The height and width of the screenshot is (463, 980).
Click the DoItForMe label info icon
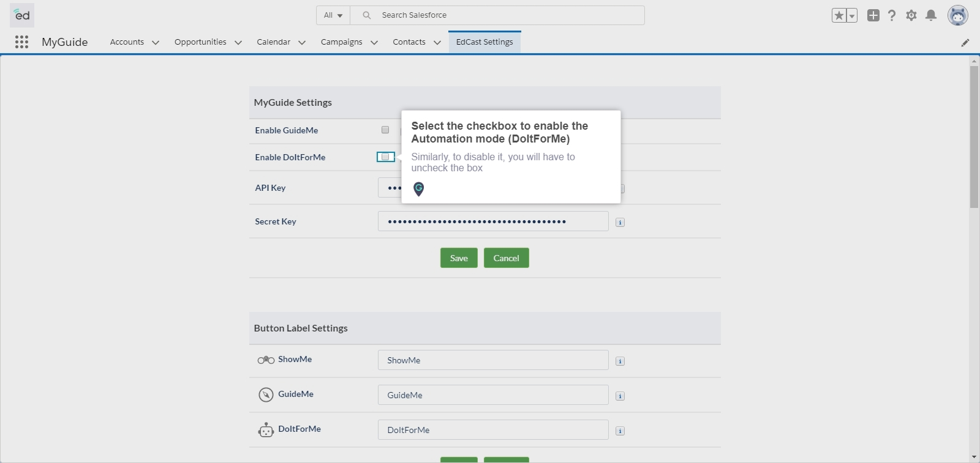coord(620,431)
